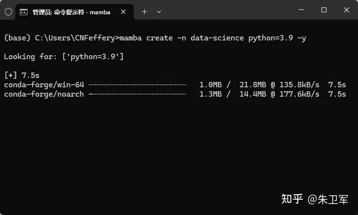Click the conda-forge/win-64 channel label
Viewport: 358px width, 215px height.
tap(44, 85)
